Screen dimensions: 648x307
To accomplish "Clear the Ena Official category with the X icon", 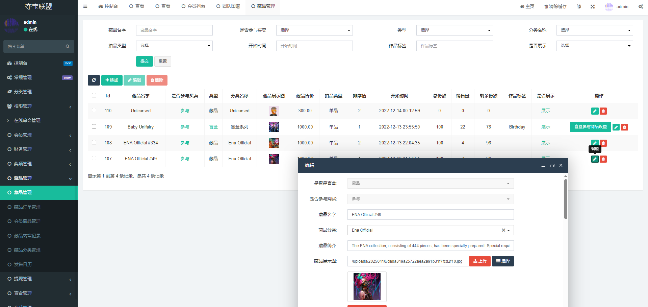I will click(x=503, y=230).
